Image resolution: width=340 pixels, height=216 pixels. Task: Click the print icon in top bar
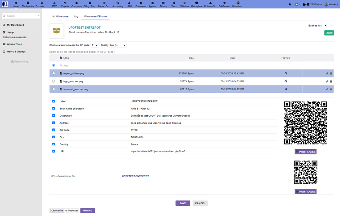[x=304, y=4]
